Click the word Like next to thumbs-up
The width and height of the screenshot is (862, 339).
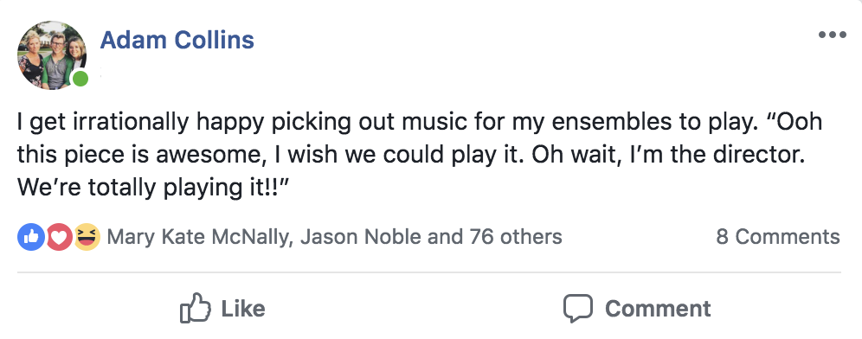click(x=243, y=309)
